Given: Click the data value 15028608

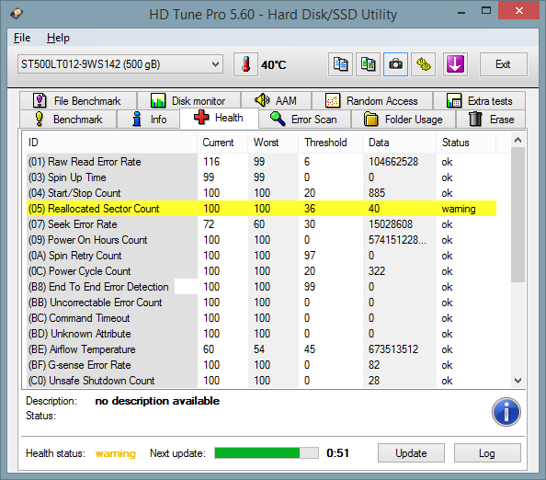Looking at the screenshot, I should pyautogui.click(x=391, y=224).
